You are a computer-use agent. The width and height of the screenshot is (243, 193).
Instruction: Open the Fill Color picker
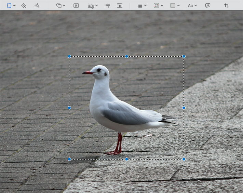tap(175, 5)
